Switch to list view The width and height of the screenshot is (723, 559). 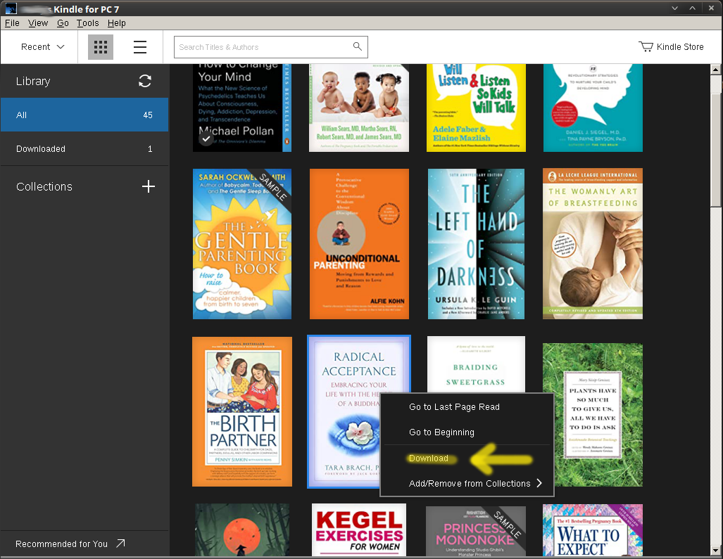(139, 47)
